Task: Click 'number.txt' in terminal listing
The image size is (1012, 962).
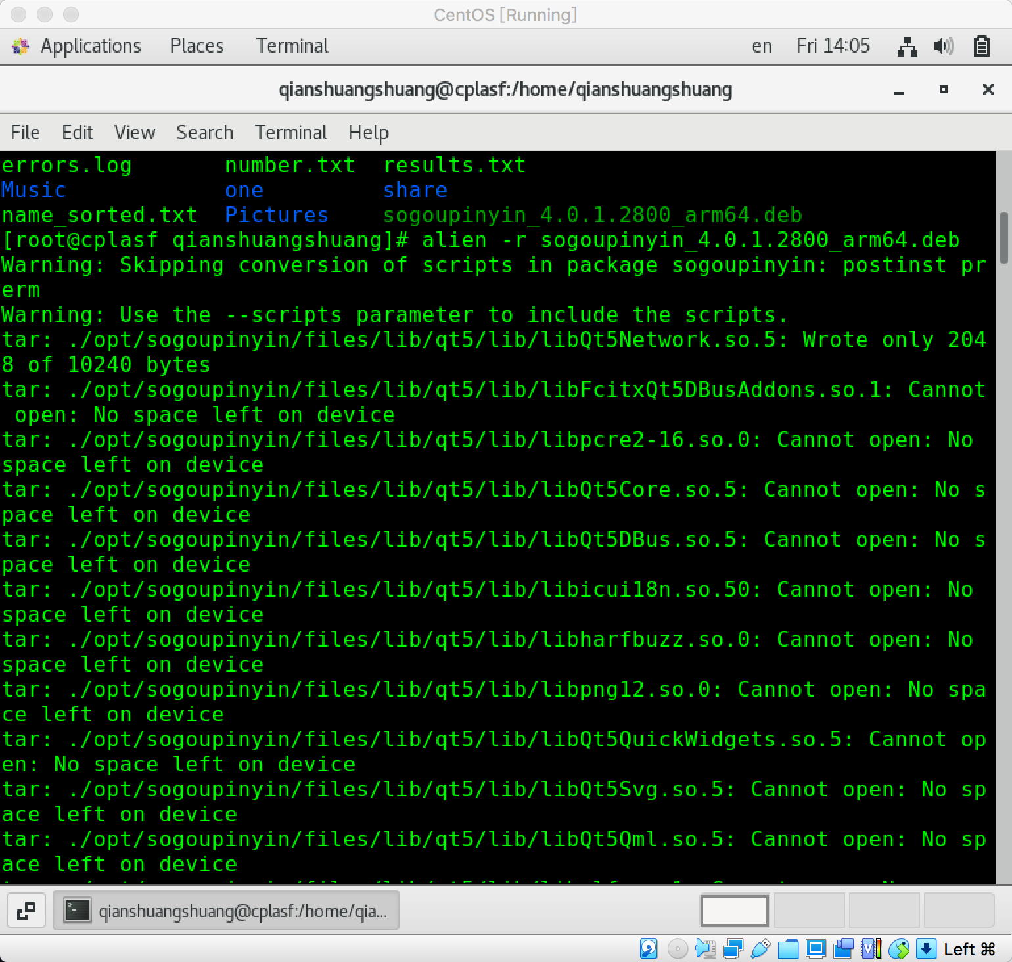Action: 290,166
